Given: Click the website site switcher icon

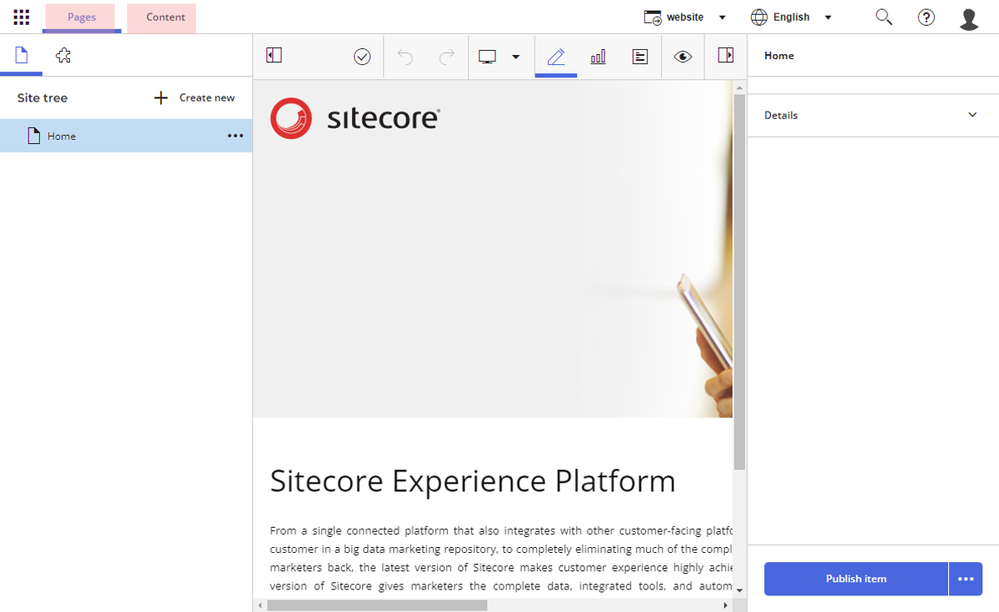Looking at the screenshot, I should coord(653,17).
